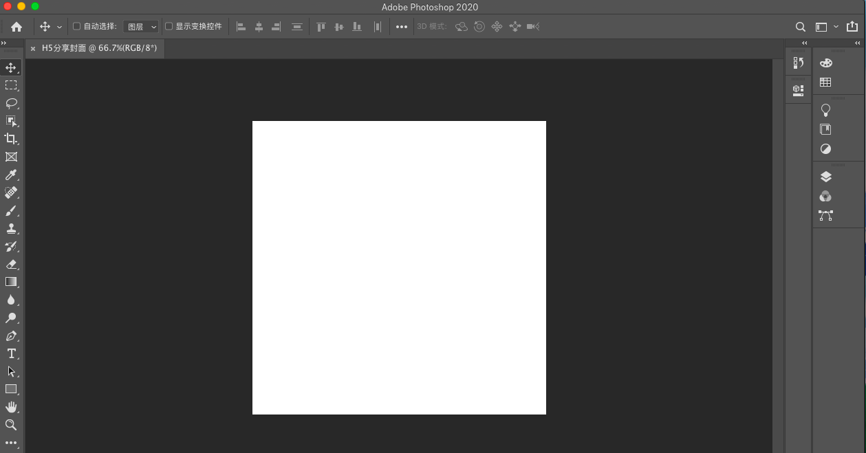Open the Properties panel
The image size is (866, 453).
click(798, 89)
